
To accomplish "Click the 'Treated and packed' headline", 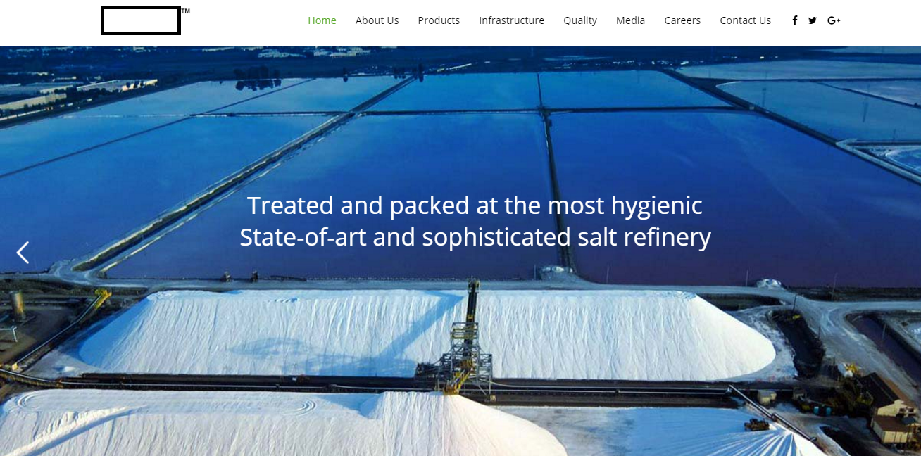I will click(x=475, y=205).
